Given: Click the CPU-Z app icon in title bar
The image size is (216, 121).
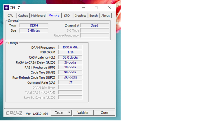Looking at the screenshot, I should point(7,8).
